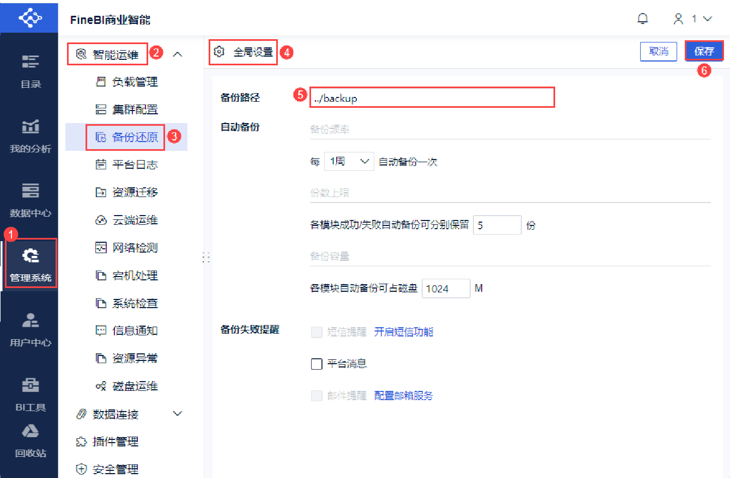
Task: Select the 管理系统 gear icon
Action: click(31, 255)
